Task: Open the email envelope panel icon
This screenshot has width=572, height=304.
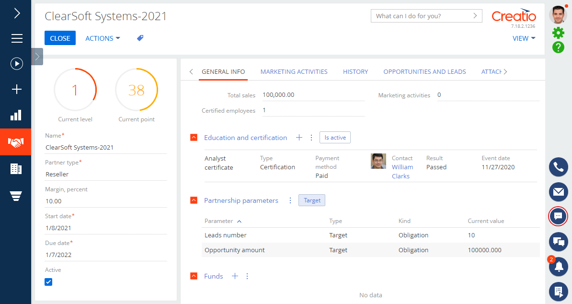Action: point(559,192)
